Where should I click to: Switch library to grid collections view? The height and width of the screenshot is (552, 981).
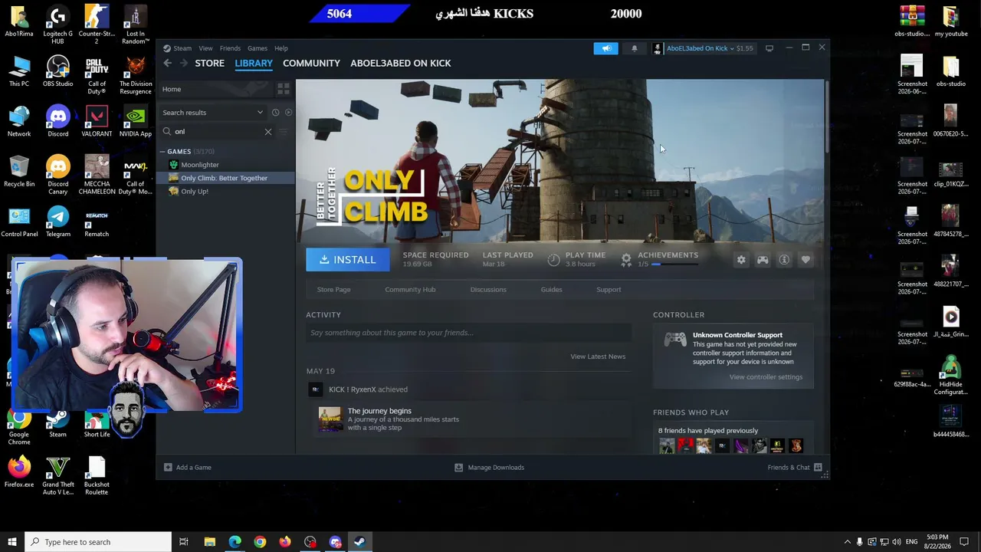283,89
